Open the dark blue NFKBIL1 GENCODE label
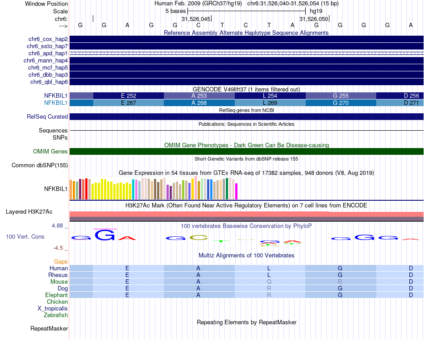This screenshot has height=339, width=424. click(x=56, y=96)
